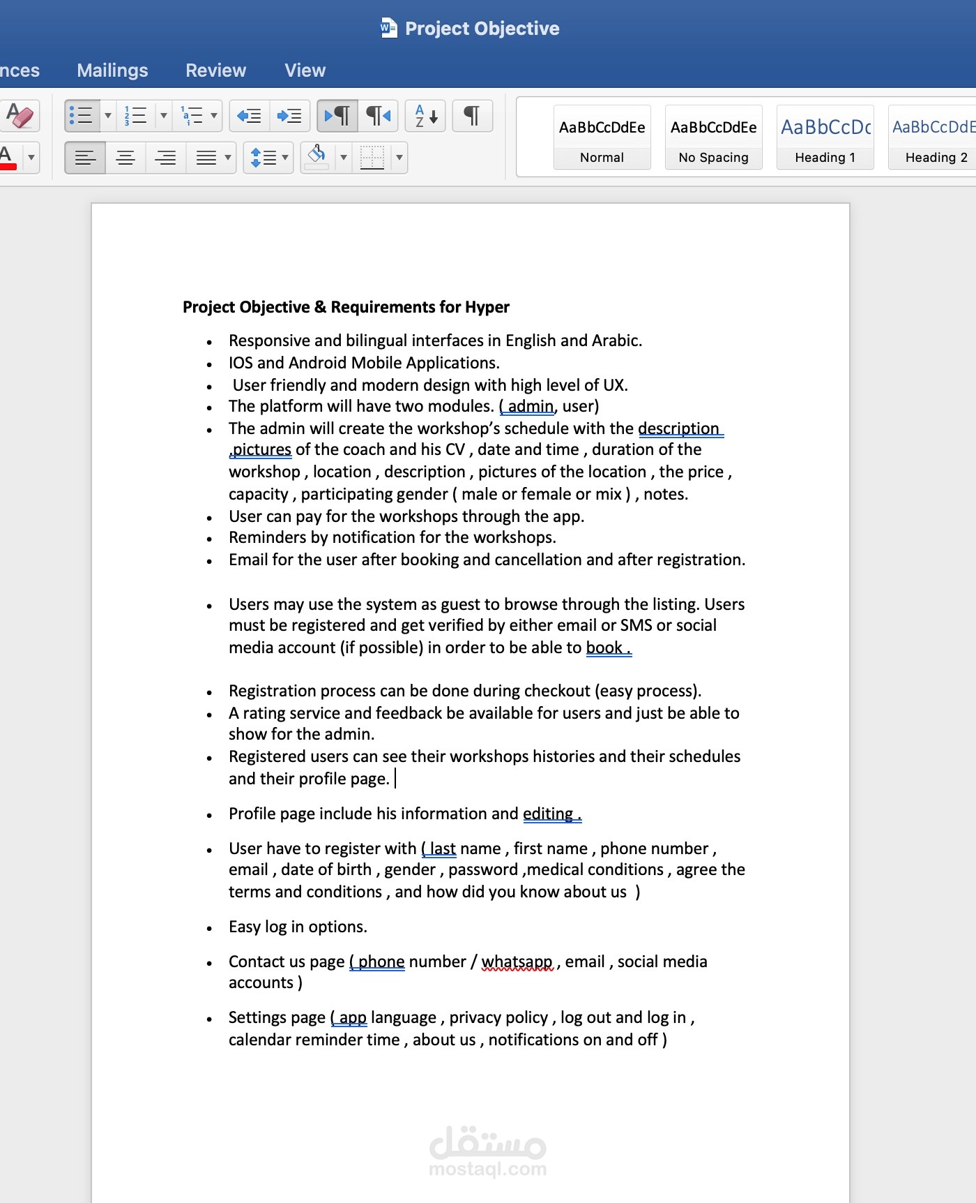Toggle the bulleted list button

[x=82, y=116]
